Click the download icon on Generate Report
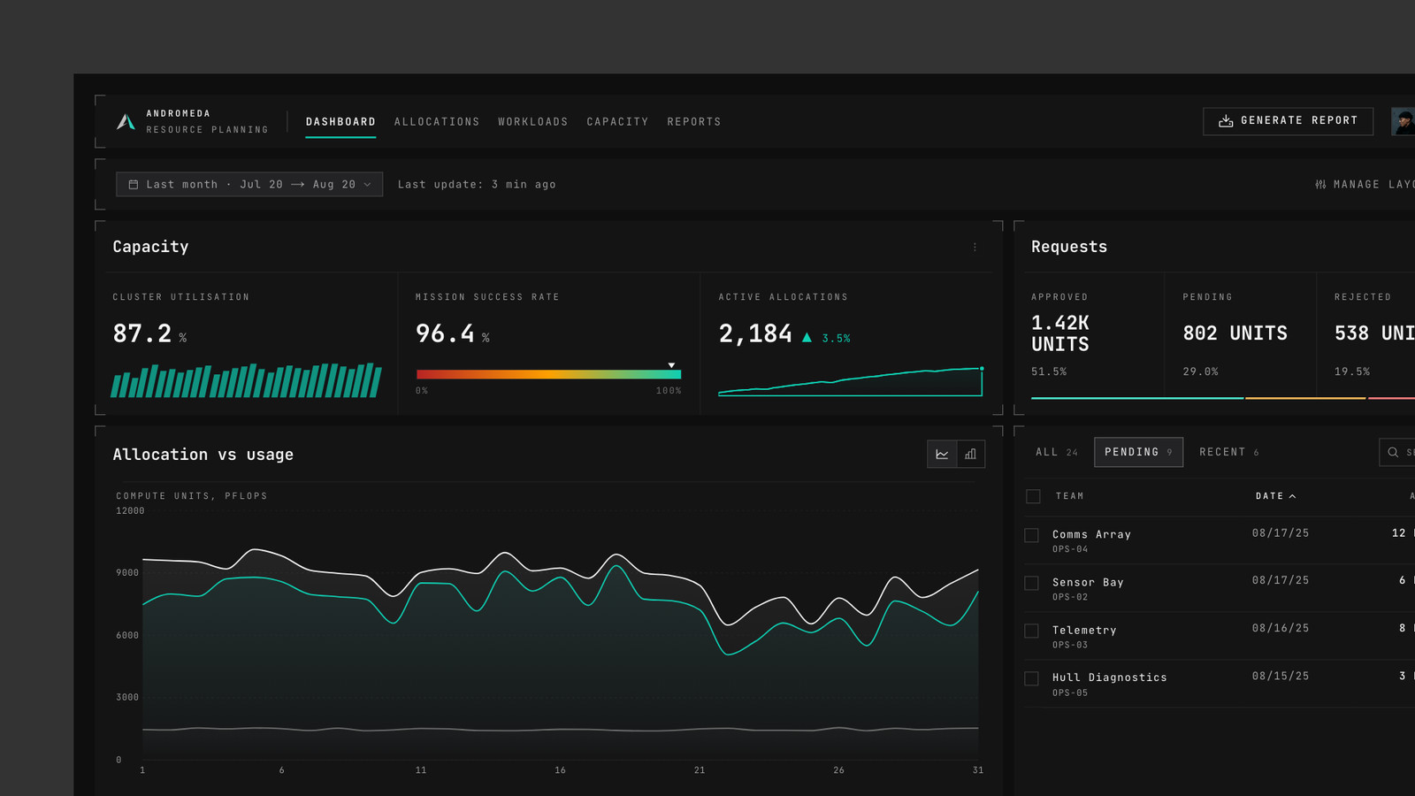The height and width of the screenshot is (796, 1415). (x=1226, y=121)
